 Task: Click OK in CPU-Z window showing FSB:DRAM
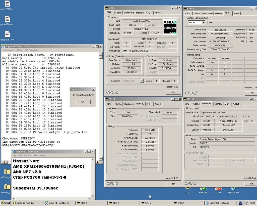click(x=174, y=184)
